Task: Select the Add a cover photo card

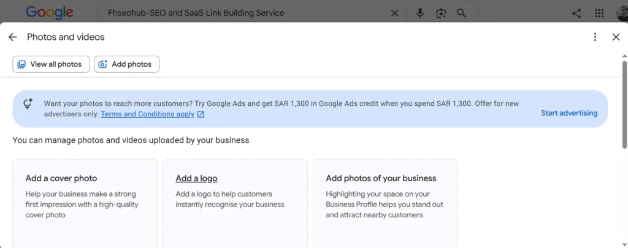Action: (x=85, y=203)
